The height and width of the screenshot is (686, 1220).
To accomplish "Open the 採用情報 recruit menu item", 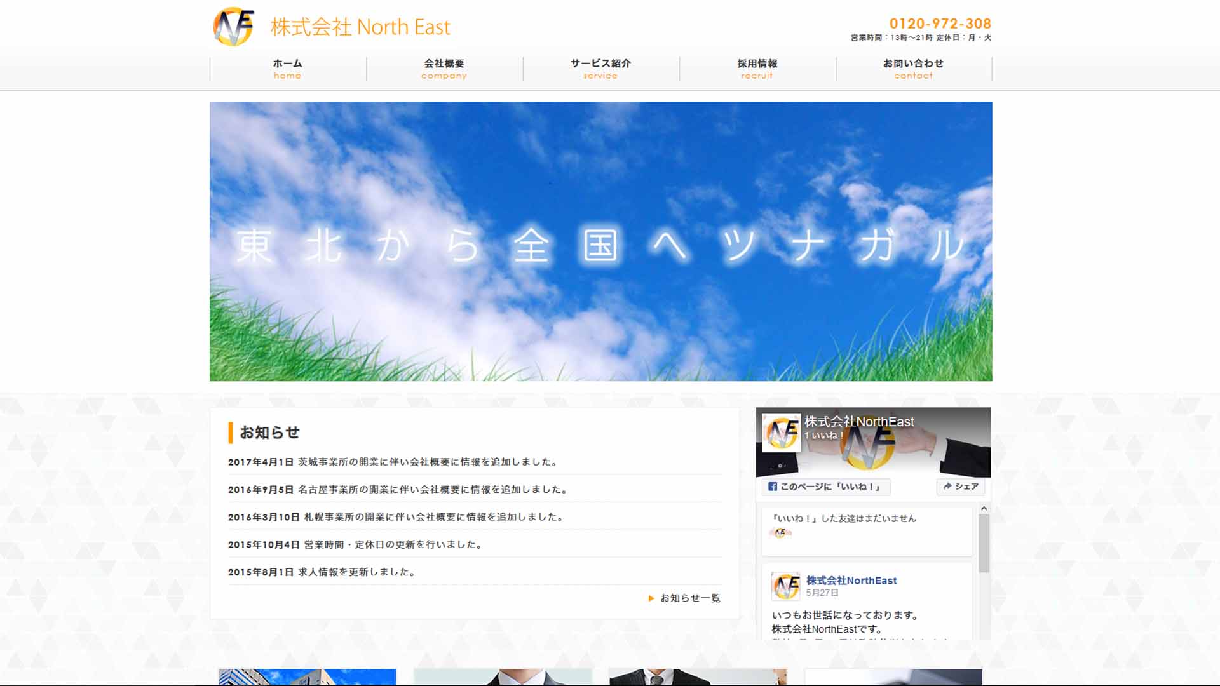I will point(757,69).
